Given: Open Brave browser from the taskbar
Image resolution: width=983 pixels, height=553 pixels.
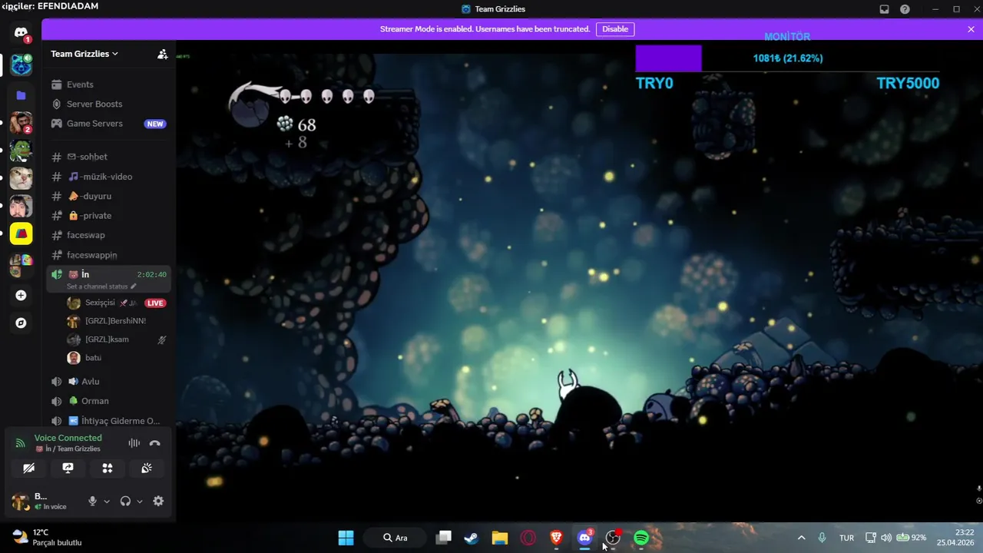Looking at the screenshot, I should click(x=557, y=538).
